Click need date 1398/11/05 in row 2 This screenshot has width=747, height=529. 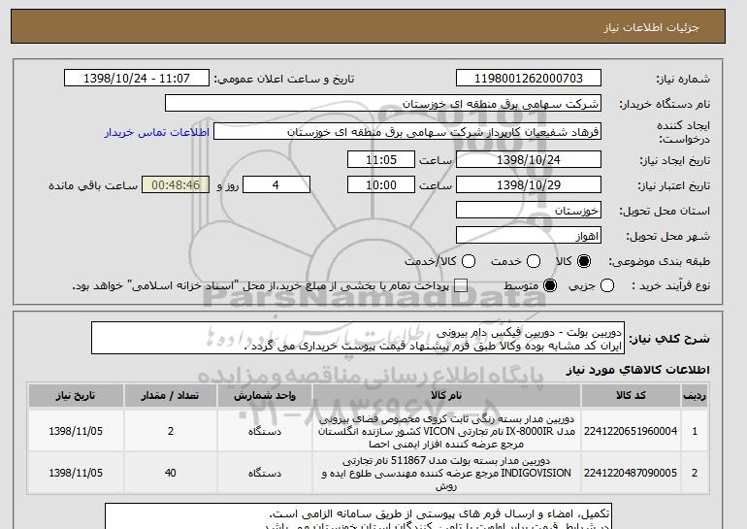click(x=76, y=473)
